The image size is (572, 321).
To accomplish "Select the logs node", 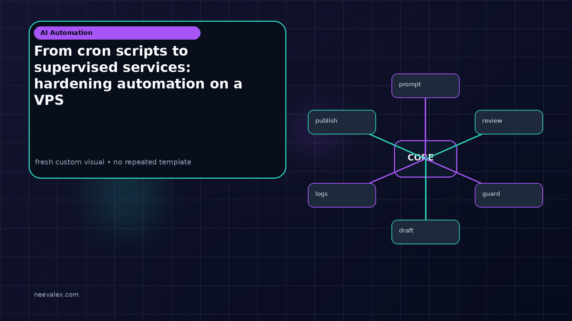I will 342,195.
